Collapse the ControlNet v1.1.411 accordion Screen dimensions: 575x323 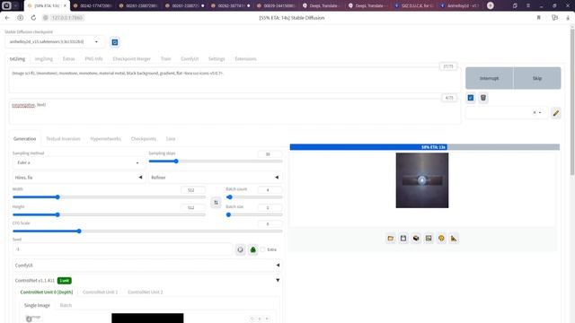tap(147, 281)
